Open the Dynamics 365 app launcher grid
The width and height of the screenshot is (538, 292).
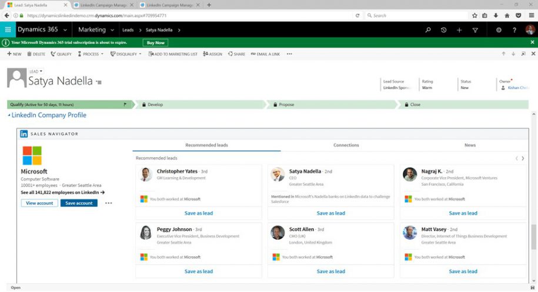click(x=8, y=30)
